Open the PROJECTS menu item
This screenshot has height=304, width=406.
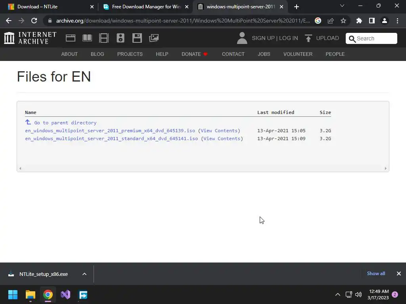pos(130,54)
